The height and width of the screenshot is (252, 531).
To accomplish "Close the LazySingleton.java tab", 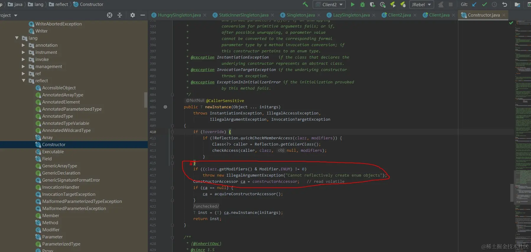I will [374, 15].
